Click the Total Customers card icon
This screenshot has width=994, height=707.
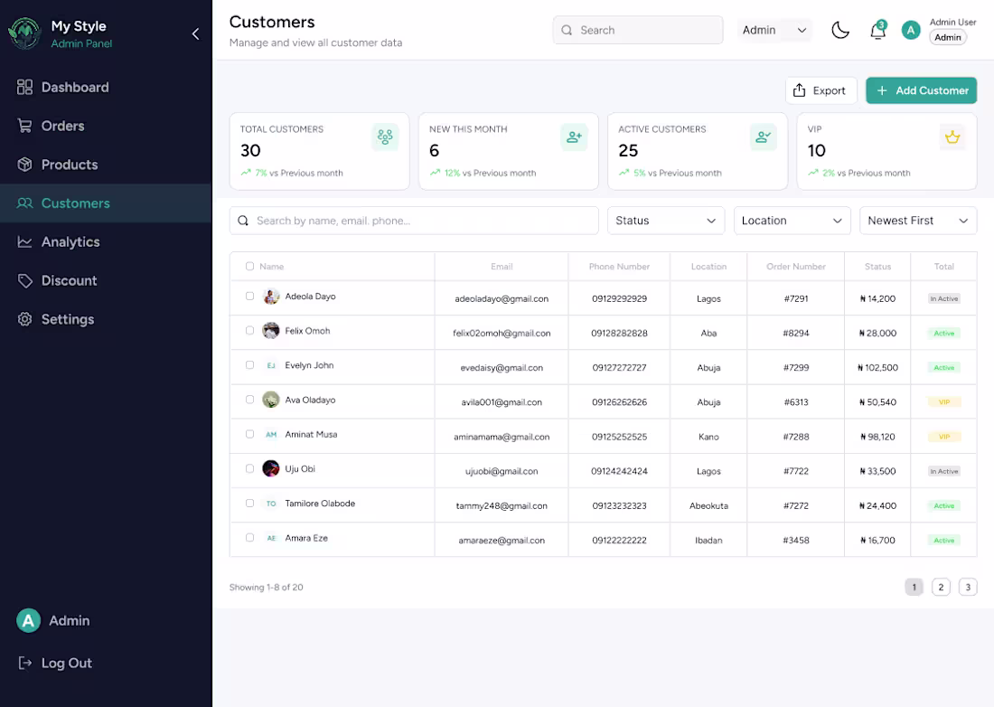pos(385,137)
